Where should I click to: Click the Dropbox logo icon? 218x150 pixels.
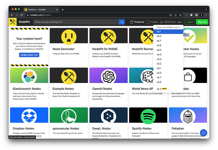[29, 116]
